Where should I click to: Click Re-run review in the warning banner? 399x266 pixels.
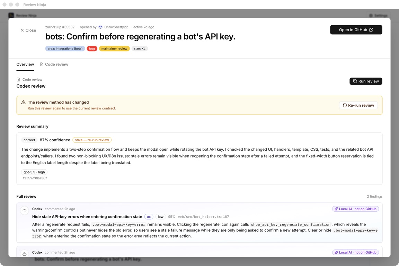(358, 105)
